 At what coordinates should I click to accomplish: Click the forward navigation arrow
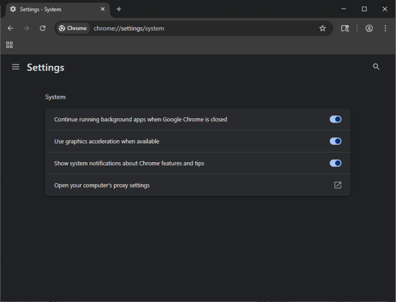pos(26,28)
